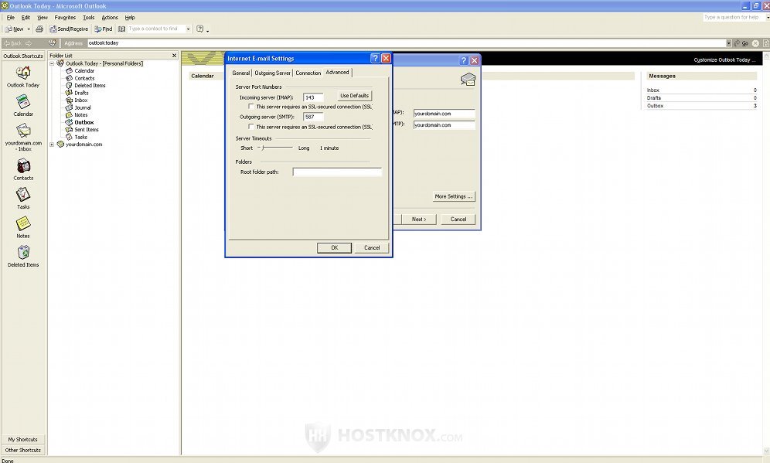Open the Help menu

[x=130, y=17]
